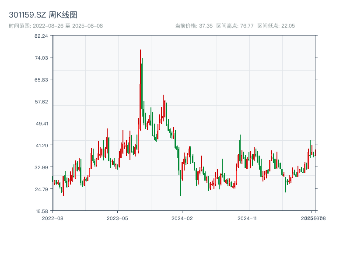Viewport: 350px width, 263px height.
Task: Click x-axis date label 2024-02
Action: tap(182, 218)
